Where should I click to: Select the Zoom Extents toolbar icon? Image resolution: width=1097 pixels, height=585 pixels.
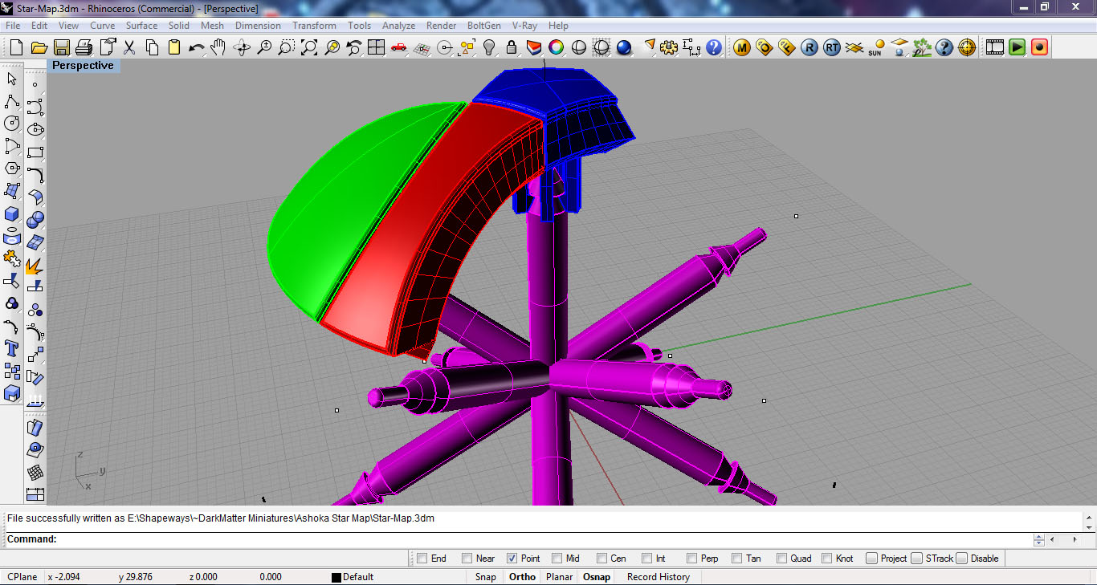(309, 48)
